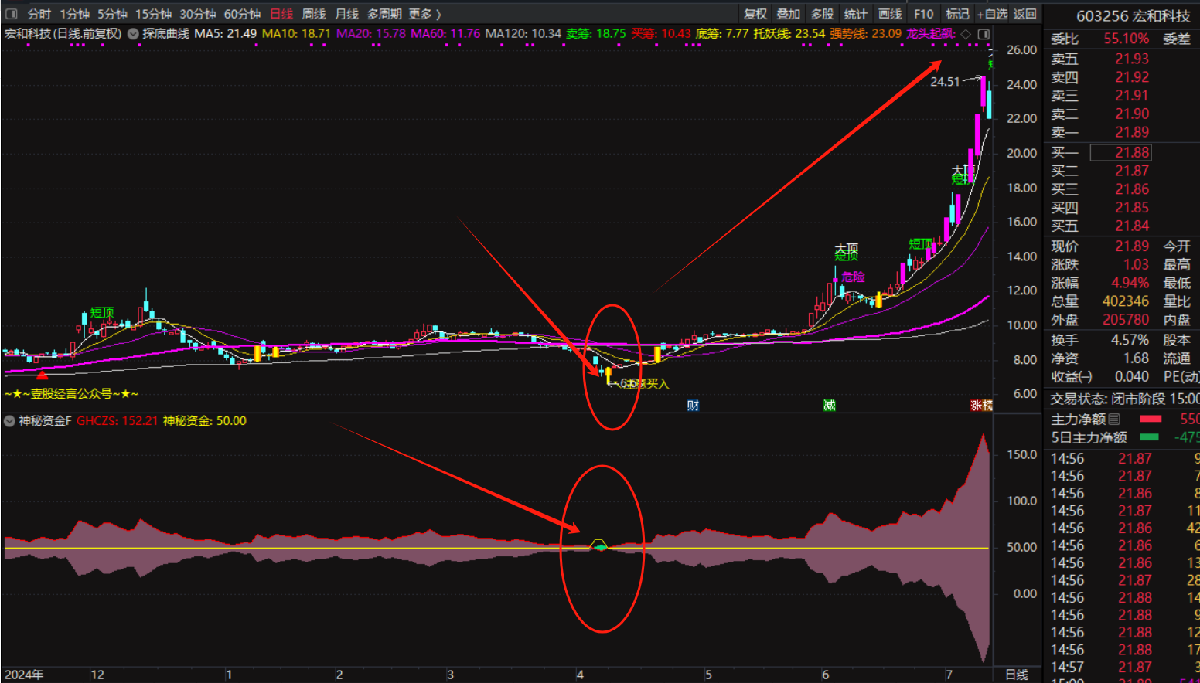Expand the 神秘资金F indicator dropdown
This screenshot has height=683, width=1200.
tap(10, 421)
